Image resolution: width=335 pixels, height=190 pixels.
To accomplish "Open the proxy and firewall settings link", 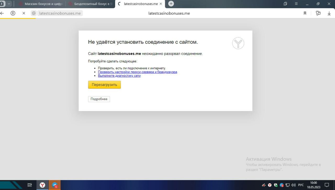I will [x=138, y=72].
